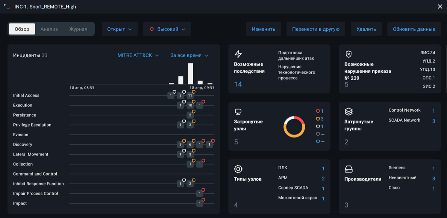
Task: Click the stacked layers affected groups icon
Action: click(349, 112)
